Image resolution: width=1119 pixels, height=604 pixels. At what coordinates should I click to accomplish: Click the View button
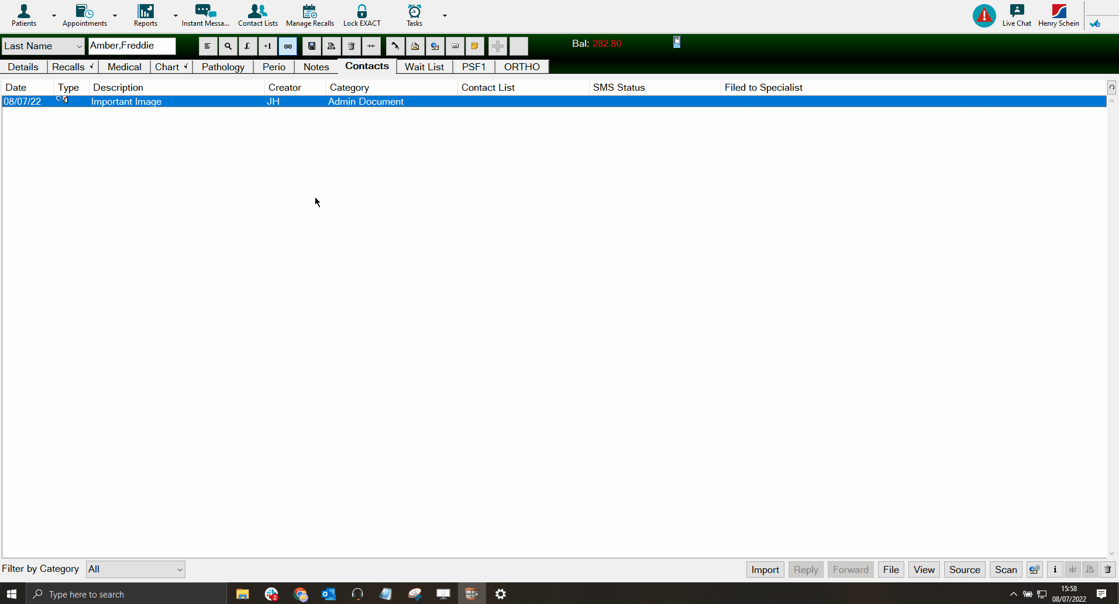pyautogui.click(x=924, y=569)
